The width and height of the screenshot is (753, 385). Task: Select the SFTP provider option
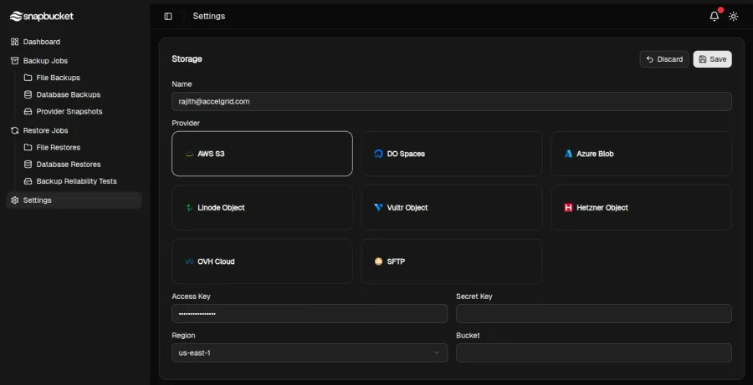pyautogui.click(x=451, y=261)
